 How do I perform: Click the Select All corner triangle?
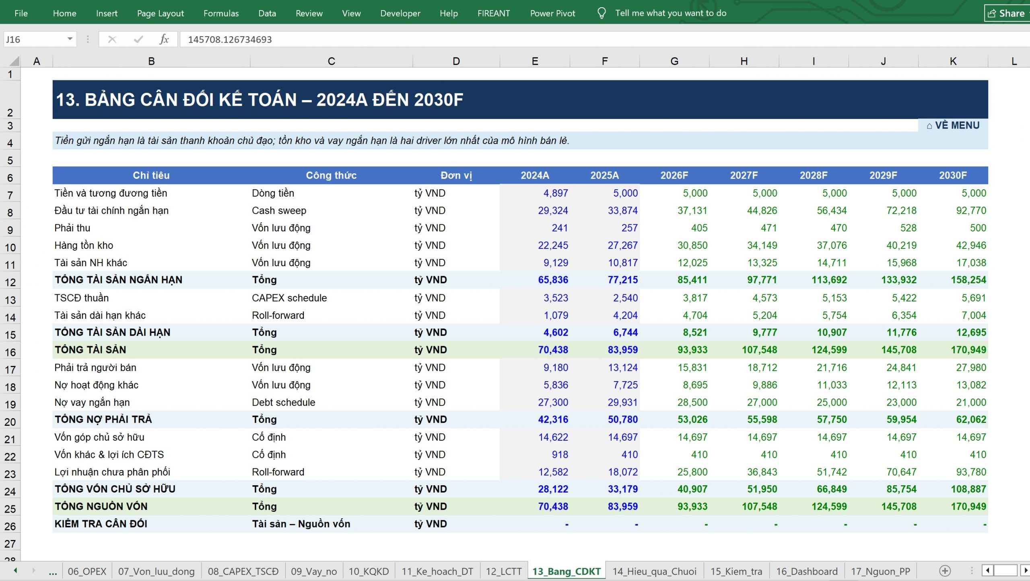pyautogui.click(x=14, y=61)
